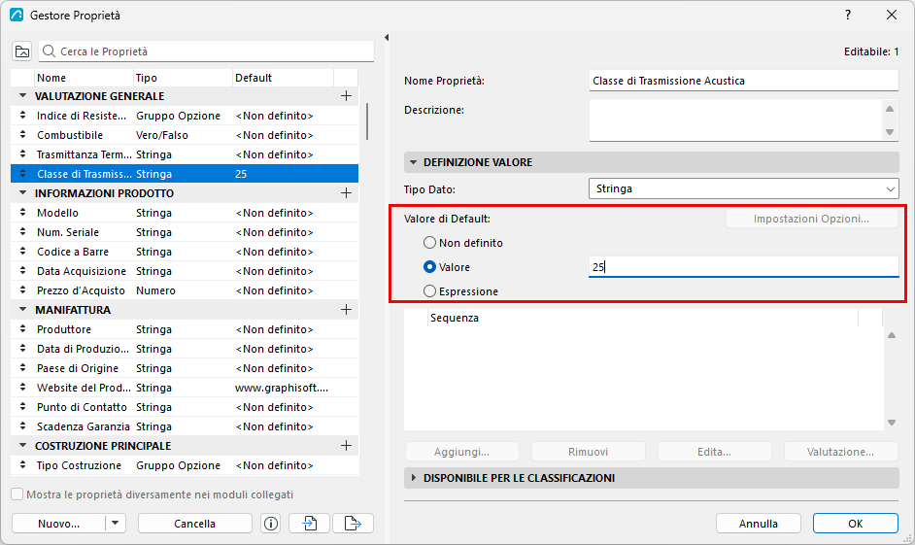Add property to MANIFATTURA group
The height and width of the screenshot is (545, 915).
(346, 310)
